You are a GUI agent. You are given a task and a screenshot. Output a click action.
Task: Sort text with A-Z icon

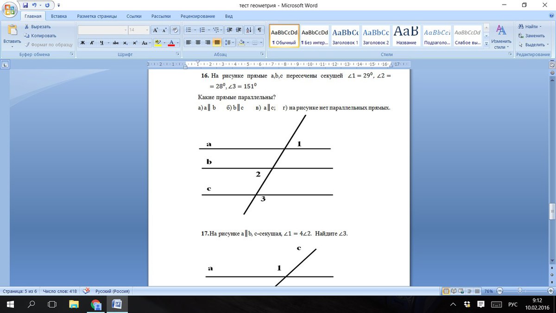(249, 30)
